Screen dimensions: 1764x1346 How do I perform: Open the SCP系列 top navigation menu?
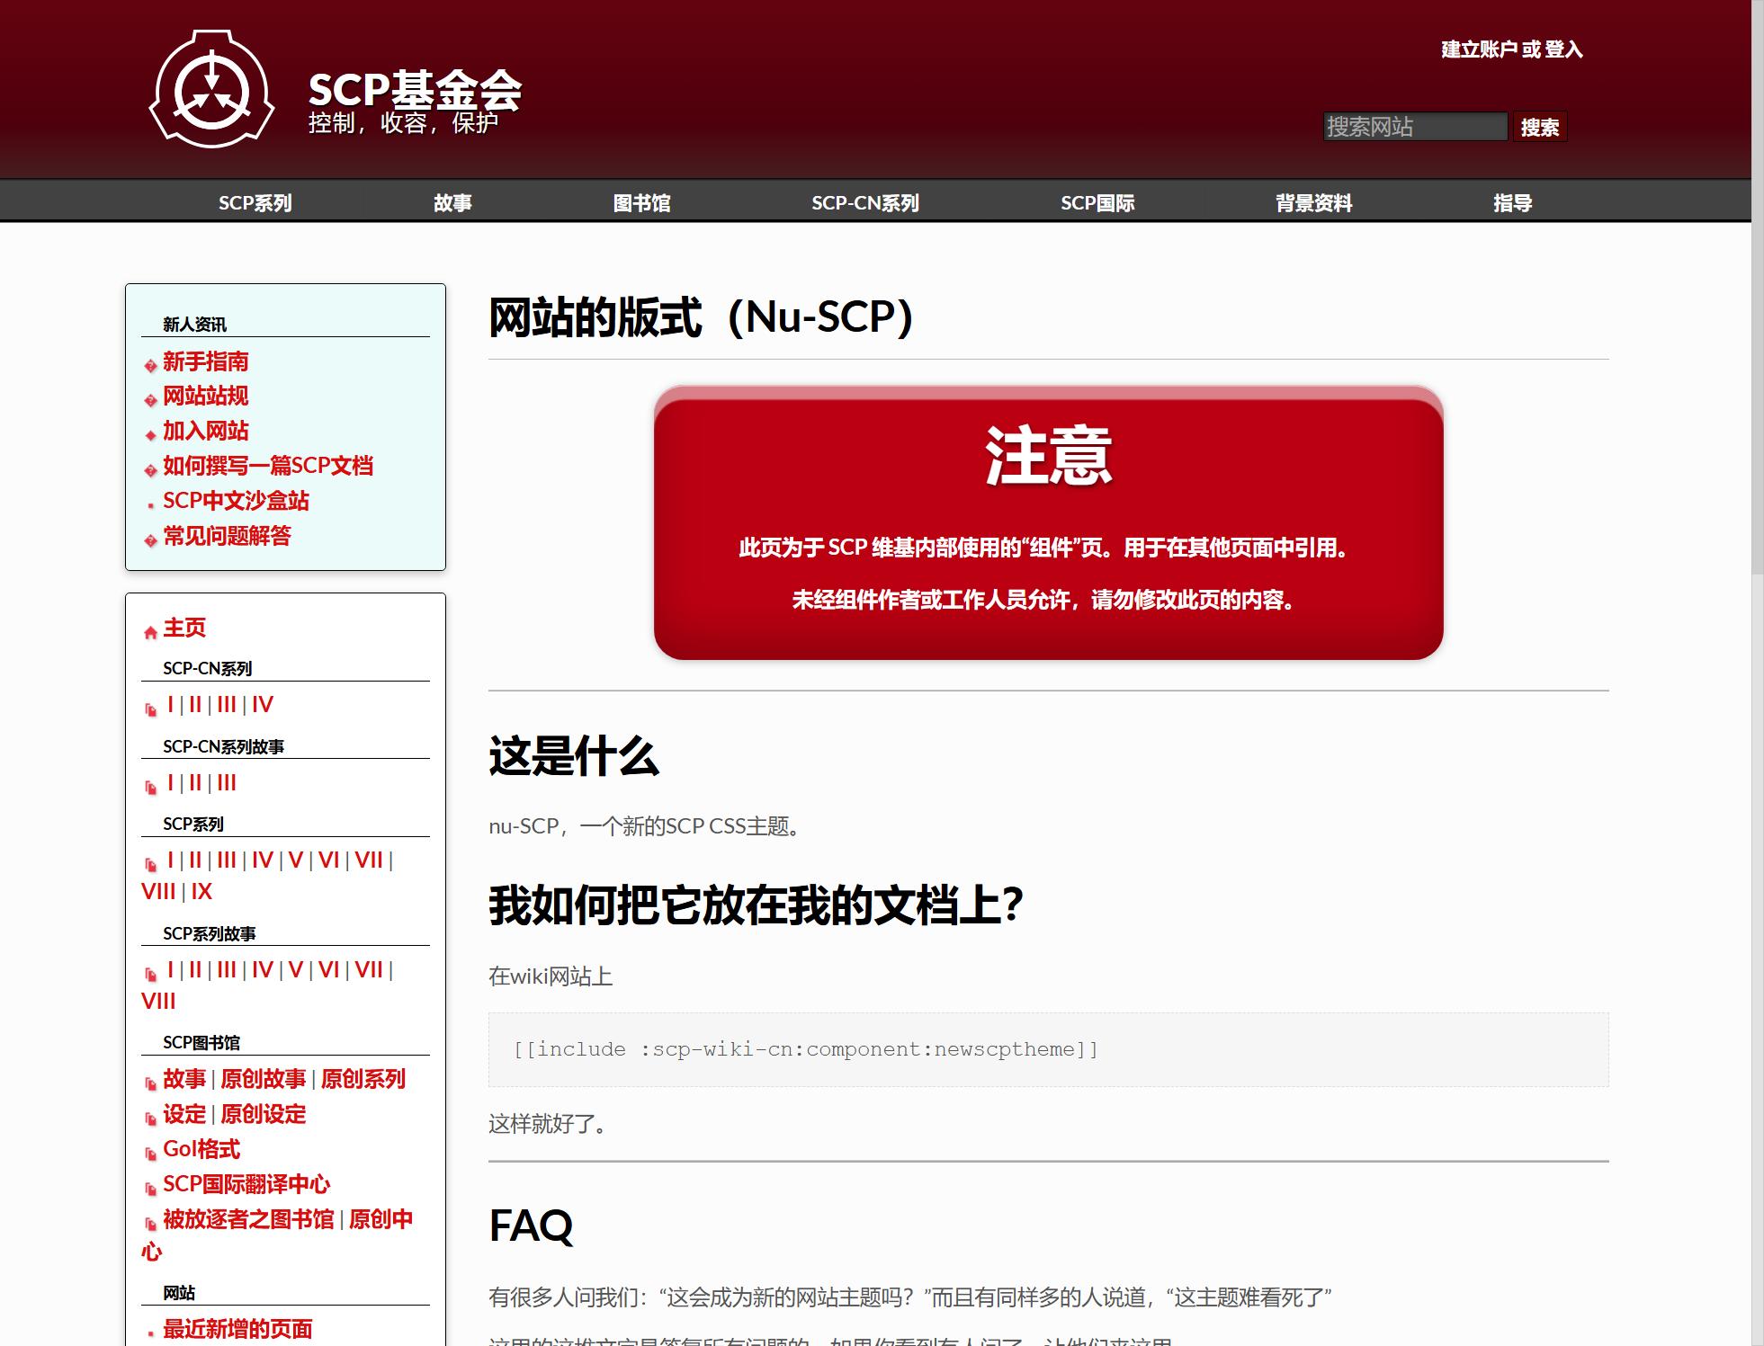[x=255, y=203]
